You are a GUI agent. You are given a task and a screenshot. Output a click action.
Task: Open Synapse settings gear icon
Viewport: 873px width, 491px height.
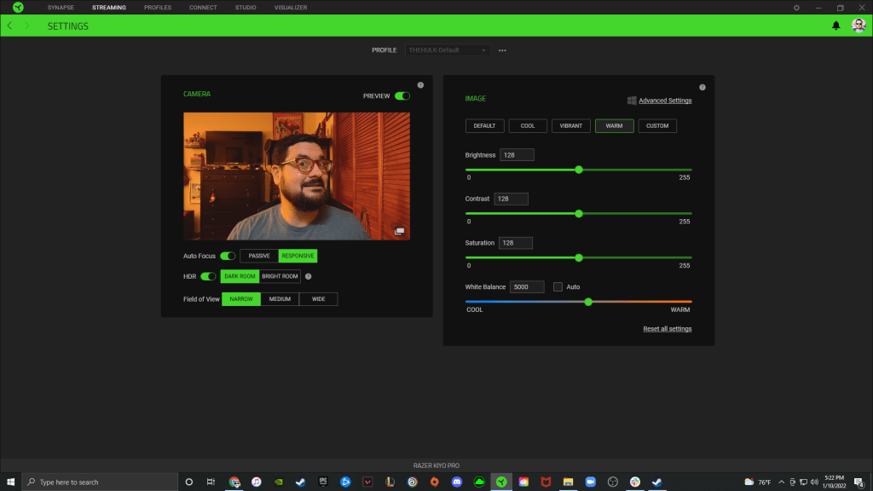796,8
